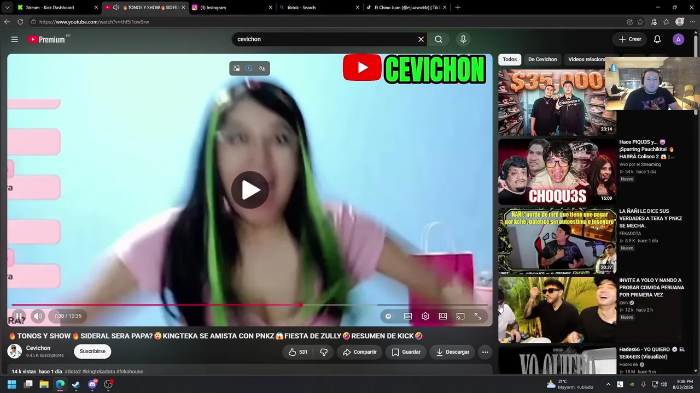The height and width of the screenshot is (393, 700).
Task: Switch to theater mode
Action: point(443,316)
